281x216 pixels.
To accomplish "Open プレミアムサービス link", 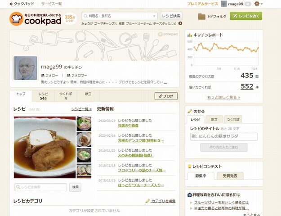I will [202, 4].
